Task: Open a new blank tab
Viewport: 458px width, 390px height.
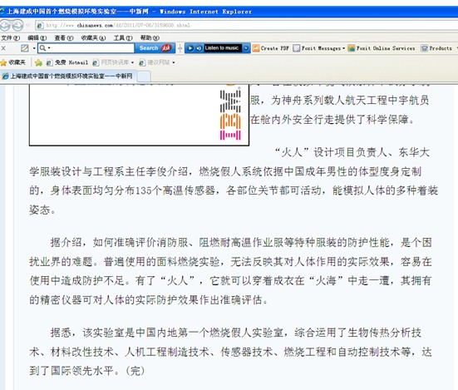Action: click(x=144, y=77)
